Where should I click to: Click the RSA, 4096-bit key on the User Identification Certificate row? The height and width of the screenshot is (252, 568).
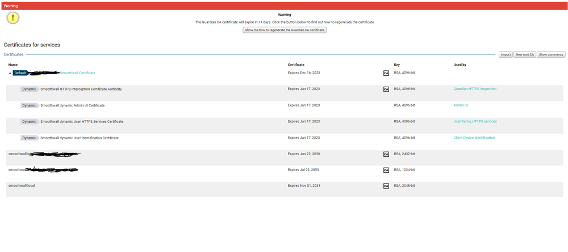404,138
